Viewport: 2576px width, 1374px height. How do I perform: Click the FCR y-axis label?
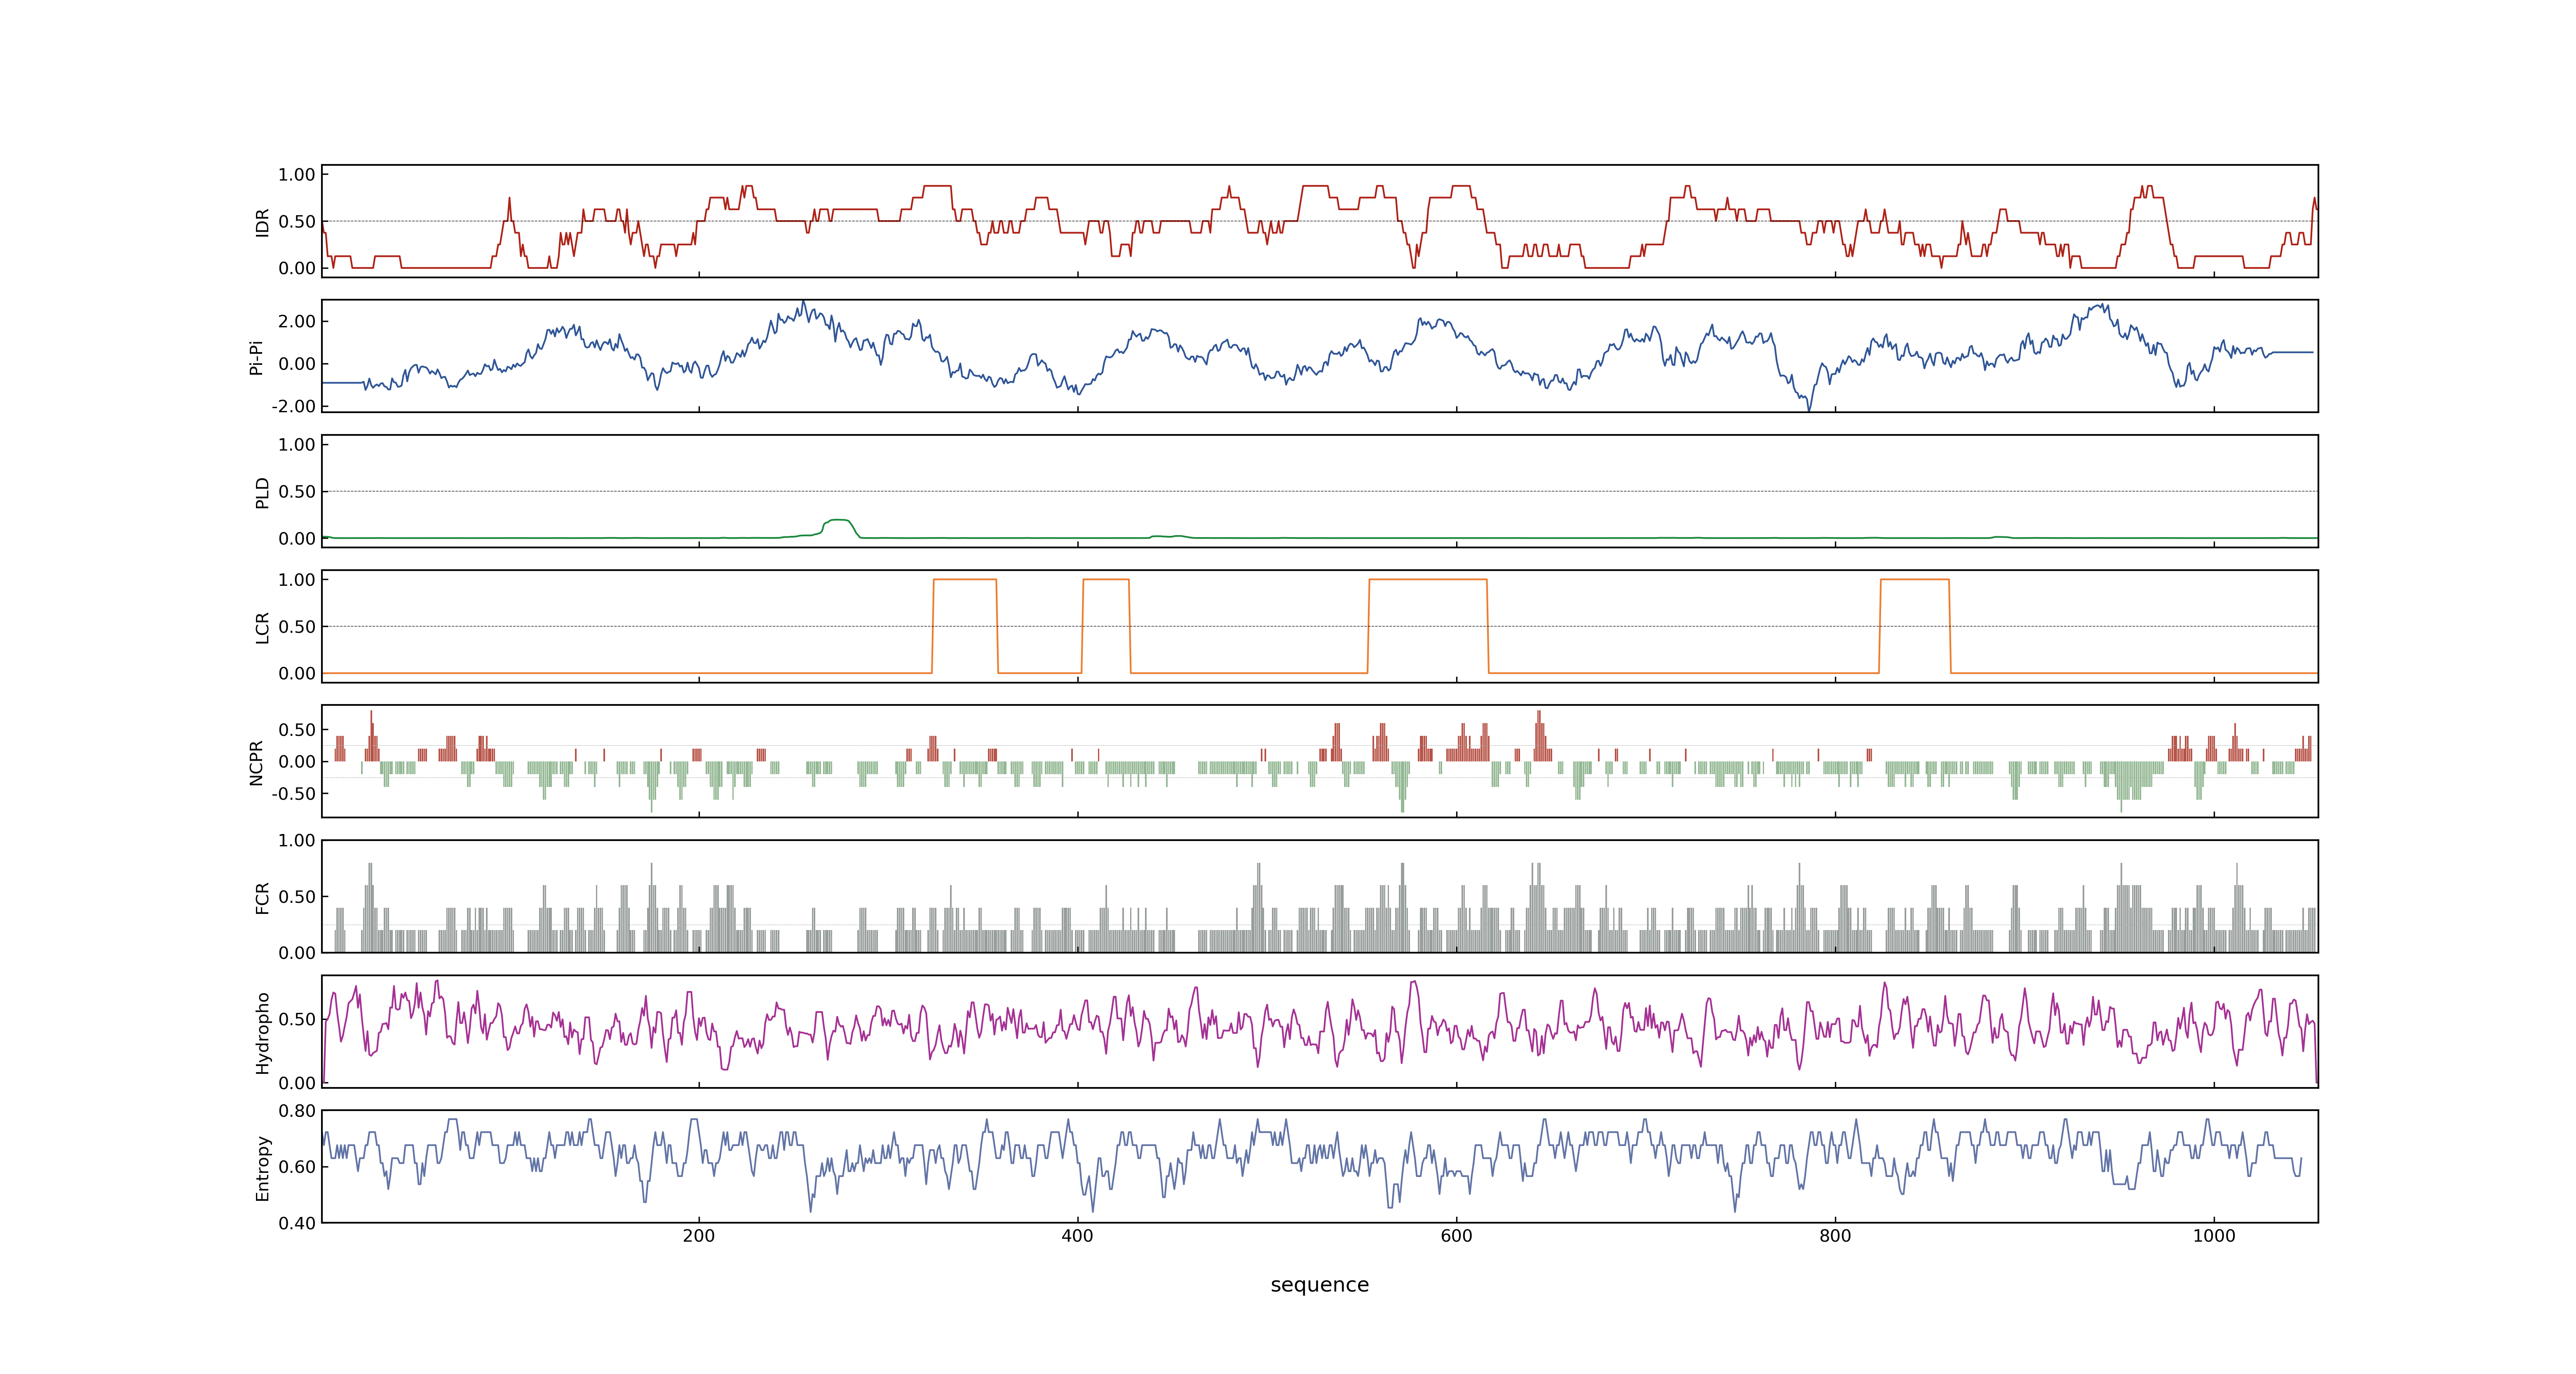click(262, 897)
